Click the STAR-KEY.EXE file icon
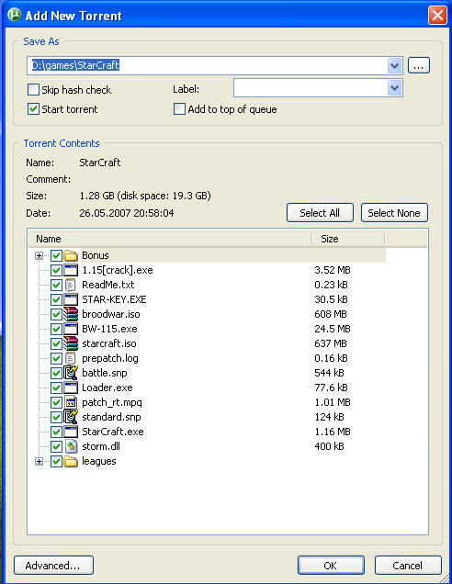This screenshot has height=584, width=452. click(71, 299)
